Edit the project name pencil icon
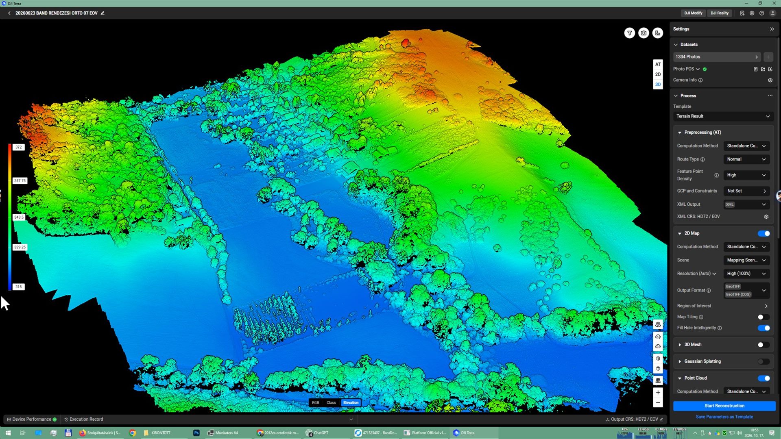Image resolution: width=781 pixels, height=439 pixels. pos(103,13)
